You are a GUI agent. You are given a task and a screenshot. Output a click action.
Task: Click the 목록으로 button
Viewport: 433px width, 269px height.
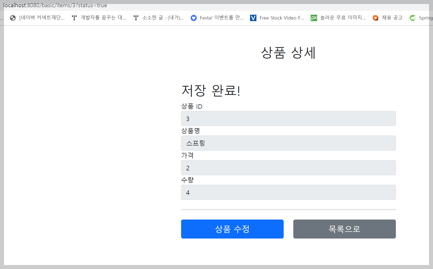pos(345,229)
